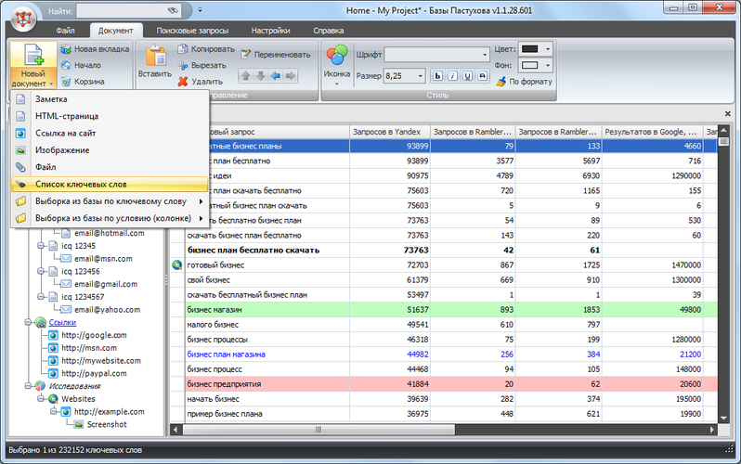Viewport: 741px width, 464px height.
Task: Open the quick access toolbar dropdown arrow
Action: click(200, 10)
